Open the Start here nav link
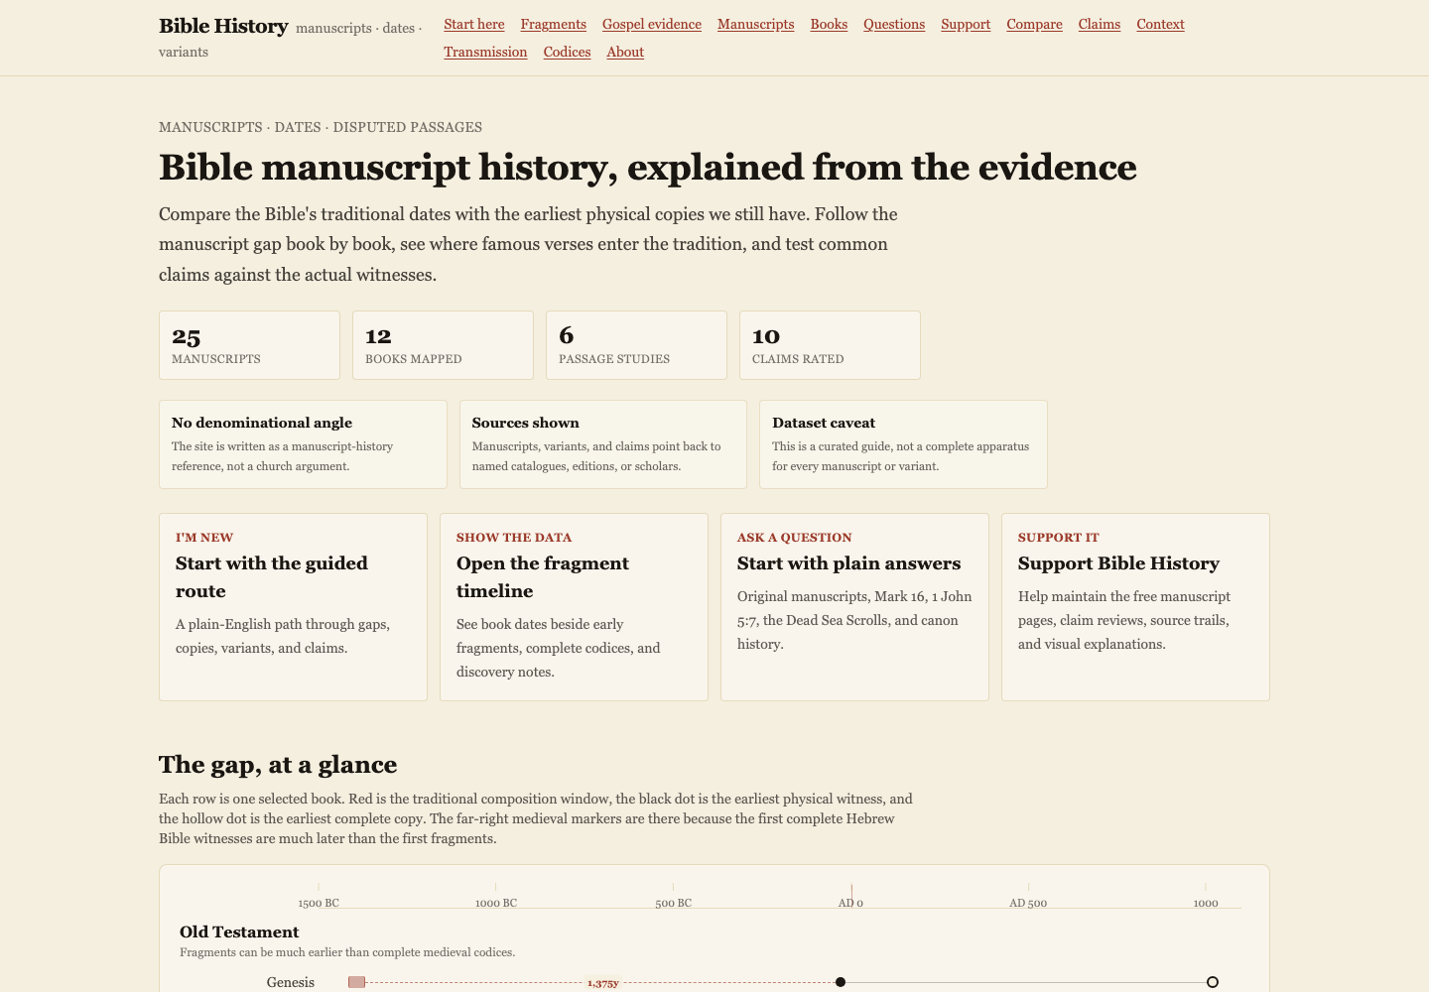 click(x=473, y=24)
